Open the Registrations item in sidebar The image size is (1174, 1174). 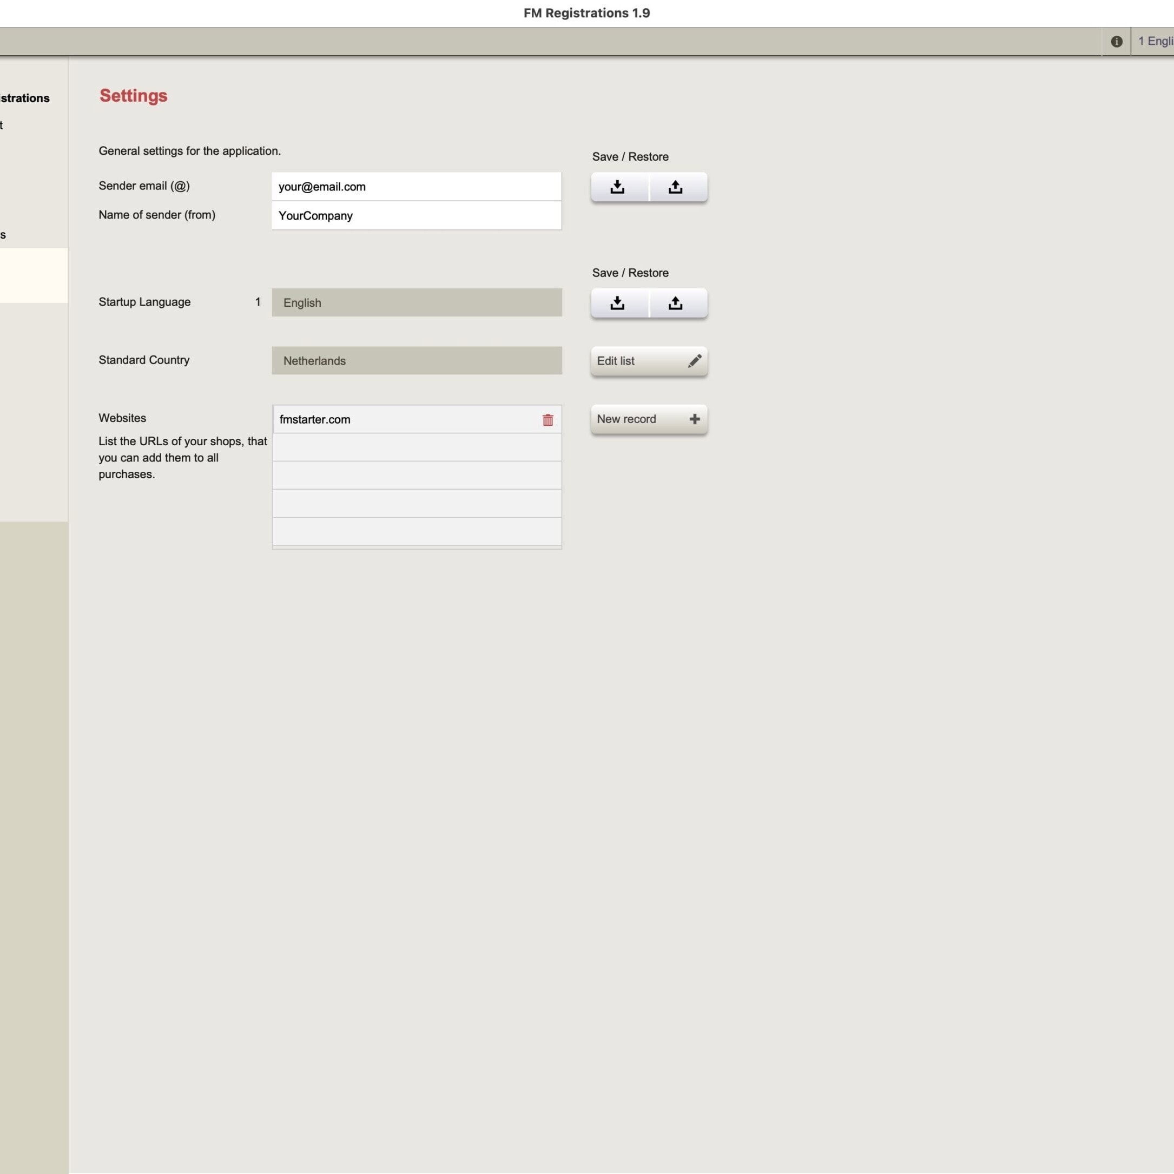coord(25,98)
